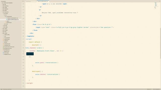Screen dimensions: 161x90
Task: Open bootstrap.js in the sidebar
Action: (9, 22)
